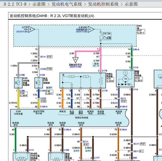Select the 欧洲 IV、V note
The image size is (162, 161).
[x=96, y=65]
